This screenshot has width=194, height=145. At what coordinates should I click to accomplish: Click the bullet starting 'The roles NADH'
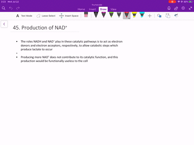72,46
